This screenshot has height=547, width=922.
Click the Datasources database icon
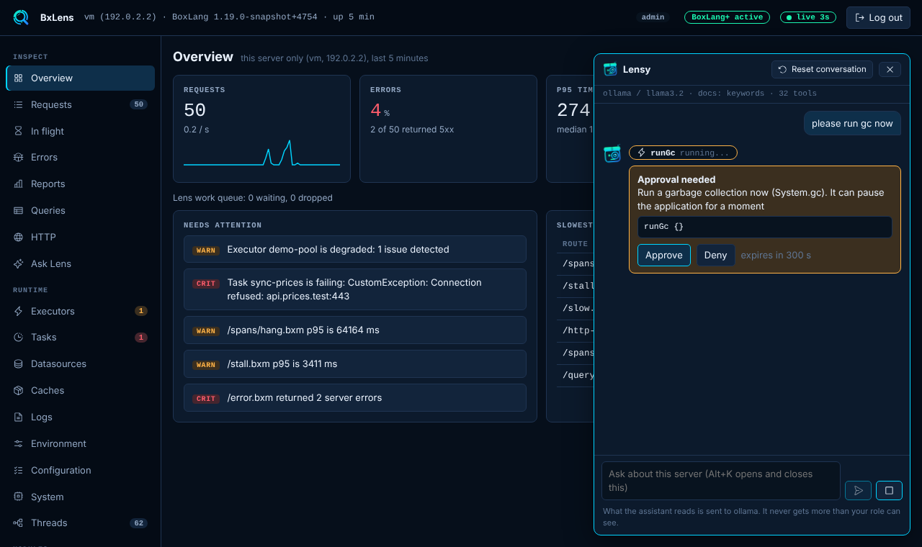19,363
